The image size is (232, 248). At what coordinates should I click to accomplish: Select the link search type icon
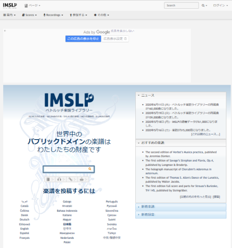[x=70, y=180]
